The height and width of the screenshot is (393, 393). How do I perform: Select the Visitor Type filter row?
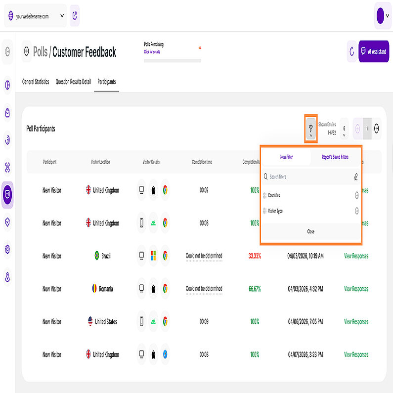[311, 211]
